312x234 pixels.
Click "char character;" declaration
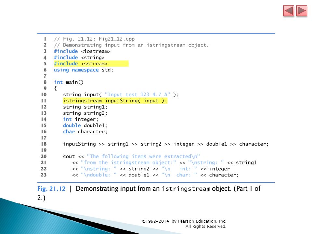[x=85, y=132]
